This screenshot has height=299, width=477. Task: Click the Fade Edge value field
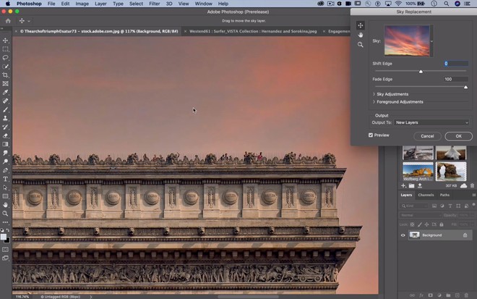click(x=456, y=79)
